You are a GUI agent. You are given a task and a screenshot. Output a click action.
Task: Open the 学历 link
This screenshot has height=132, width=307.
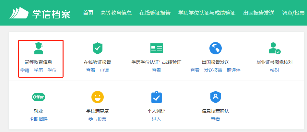(38, 70)
